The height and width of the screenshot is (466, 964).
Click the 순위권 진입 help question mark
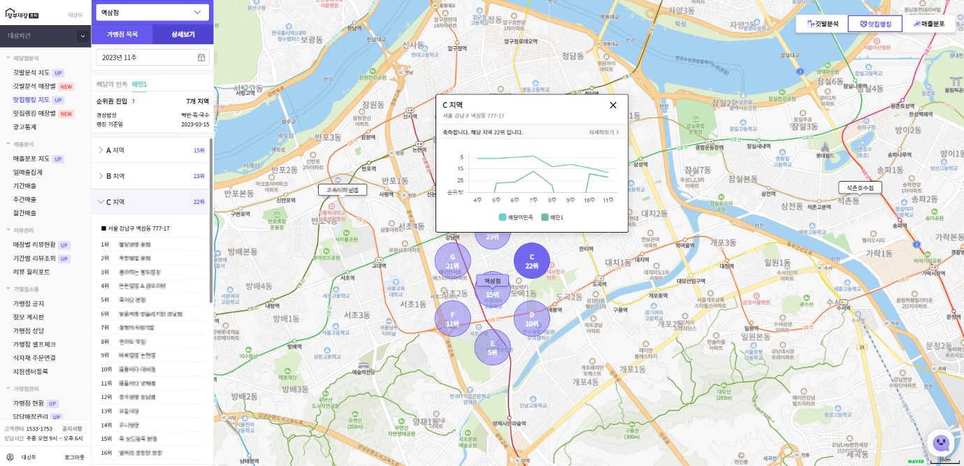click(134, 101)
